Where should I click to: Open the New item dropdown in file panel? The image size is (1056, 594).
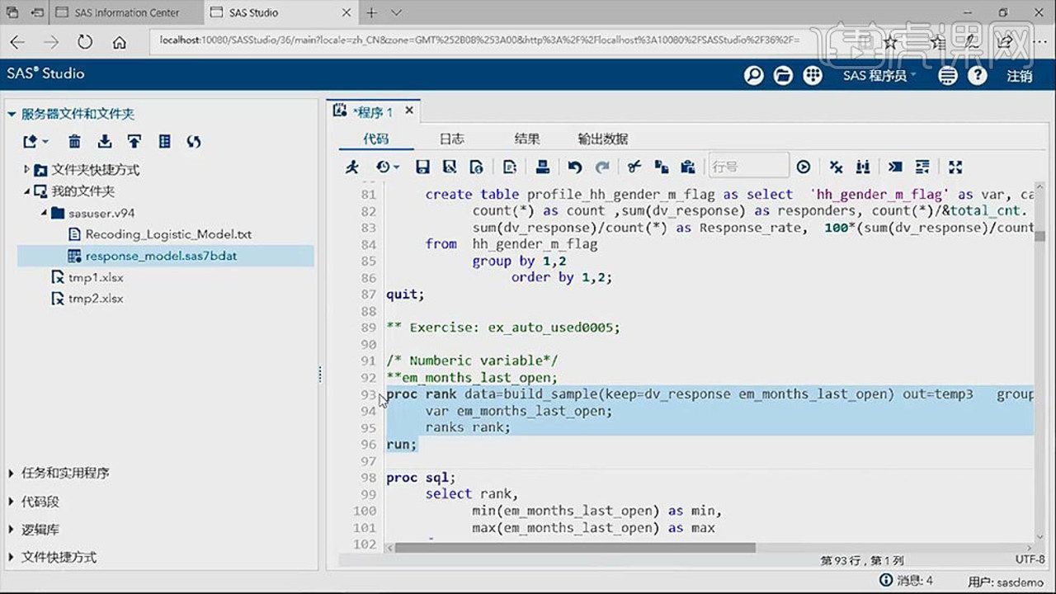click(35, 142)
